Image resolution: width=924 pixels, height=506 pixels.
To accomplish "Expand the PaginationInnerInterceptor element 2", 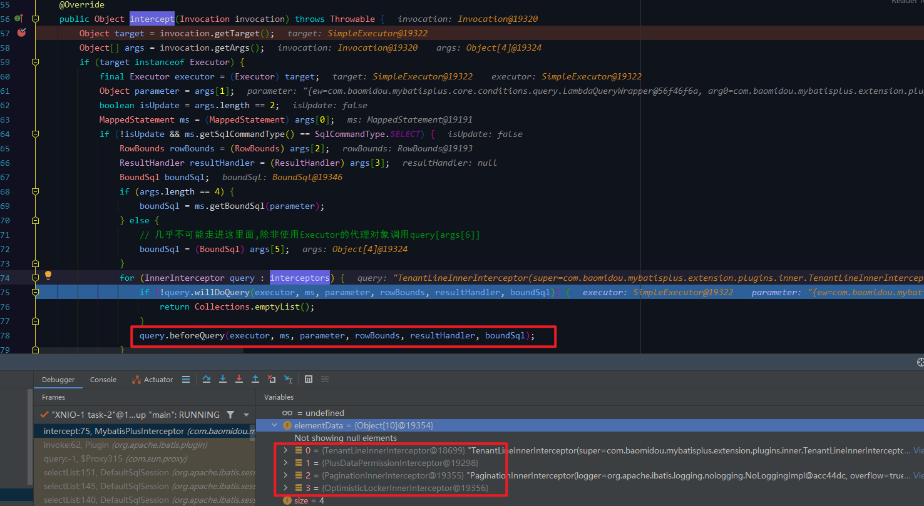I will click(285, 475).
